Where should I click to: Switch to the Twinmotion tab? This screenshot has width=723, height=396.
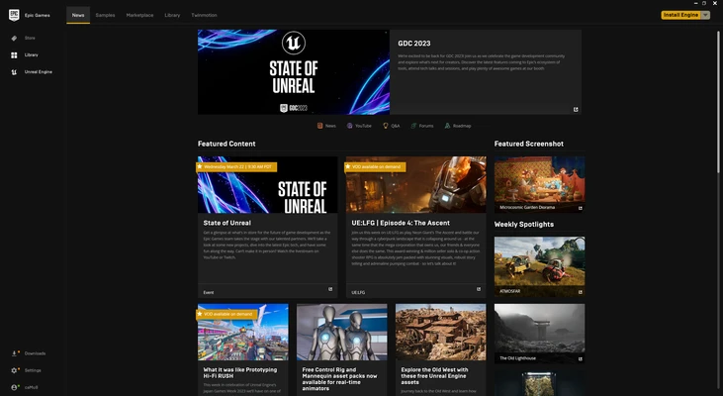(205, 15)
